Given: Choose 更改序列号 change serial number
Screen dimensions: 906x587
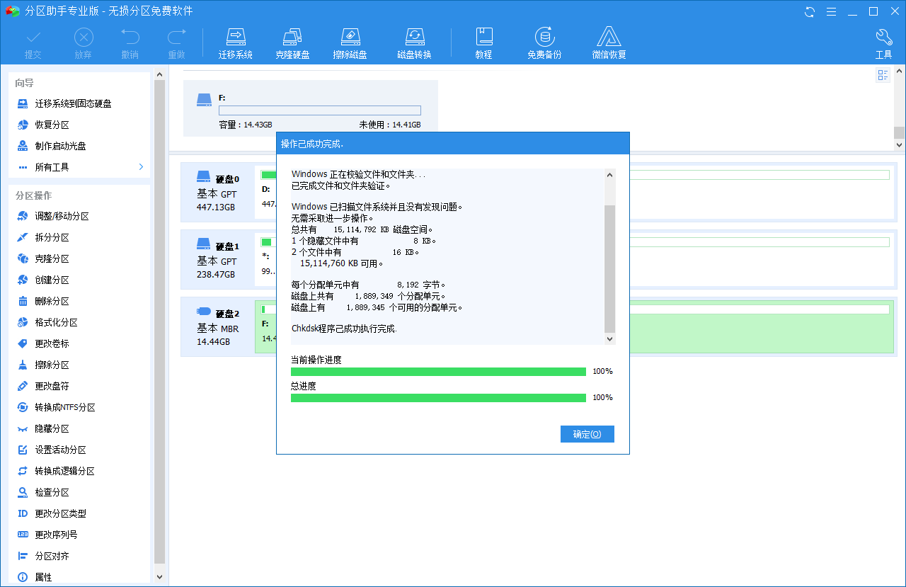Looking at the screenshot, I should tap(47, 535).
